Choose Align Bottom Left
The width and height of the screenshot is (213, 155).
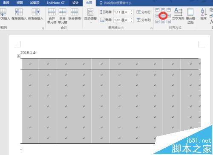[x=157, y=22]
